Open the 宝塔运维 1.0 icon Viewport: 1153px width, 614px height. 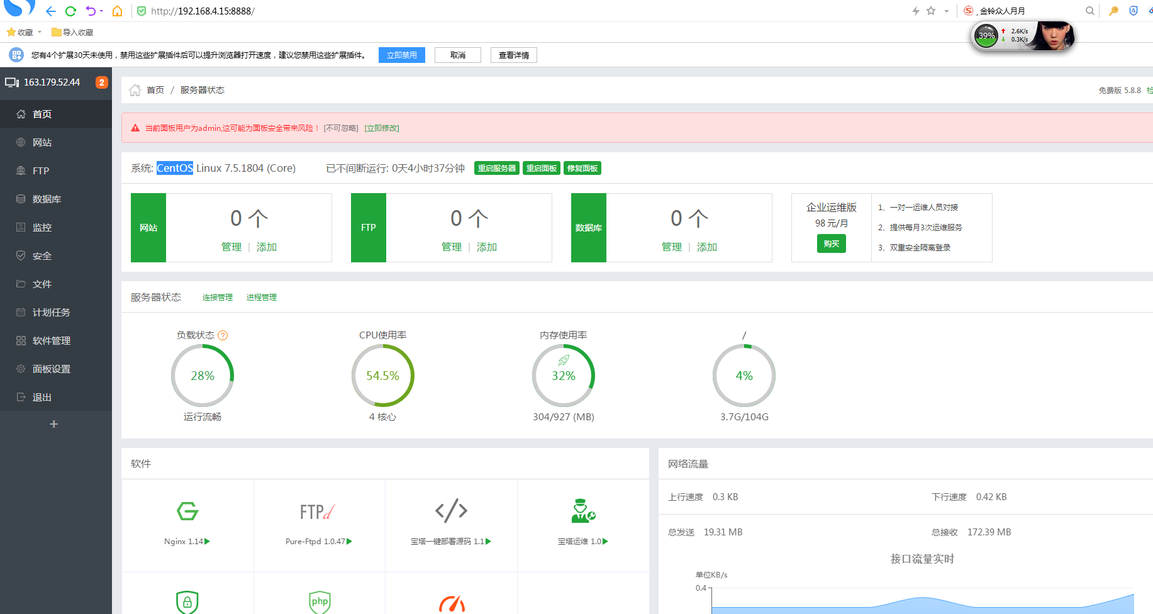pos(583,511)
